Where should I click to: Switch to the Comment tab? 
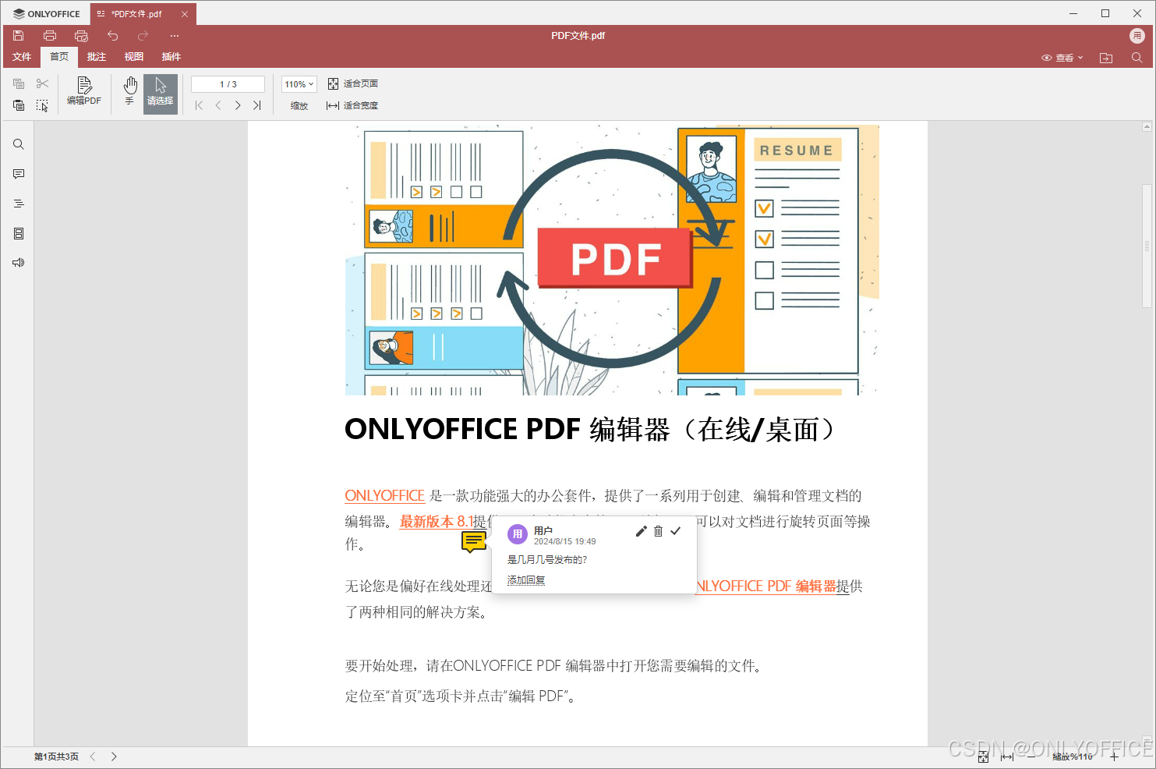pos(97,57)
